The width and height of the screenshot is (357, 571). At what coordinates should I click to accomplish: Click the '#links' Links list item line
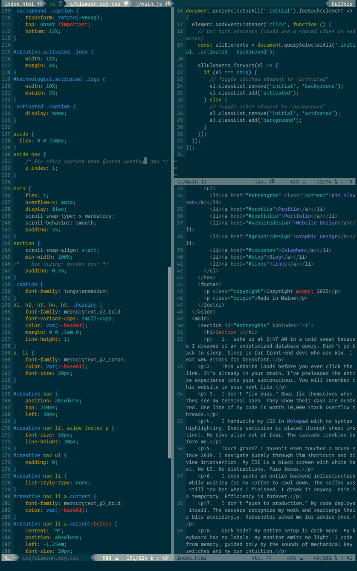[262, 264]
